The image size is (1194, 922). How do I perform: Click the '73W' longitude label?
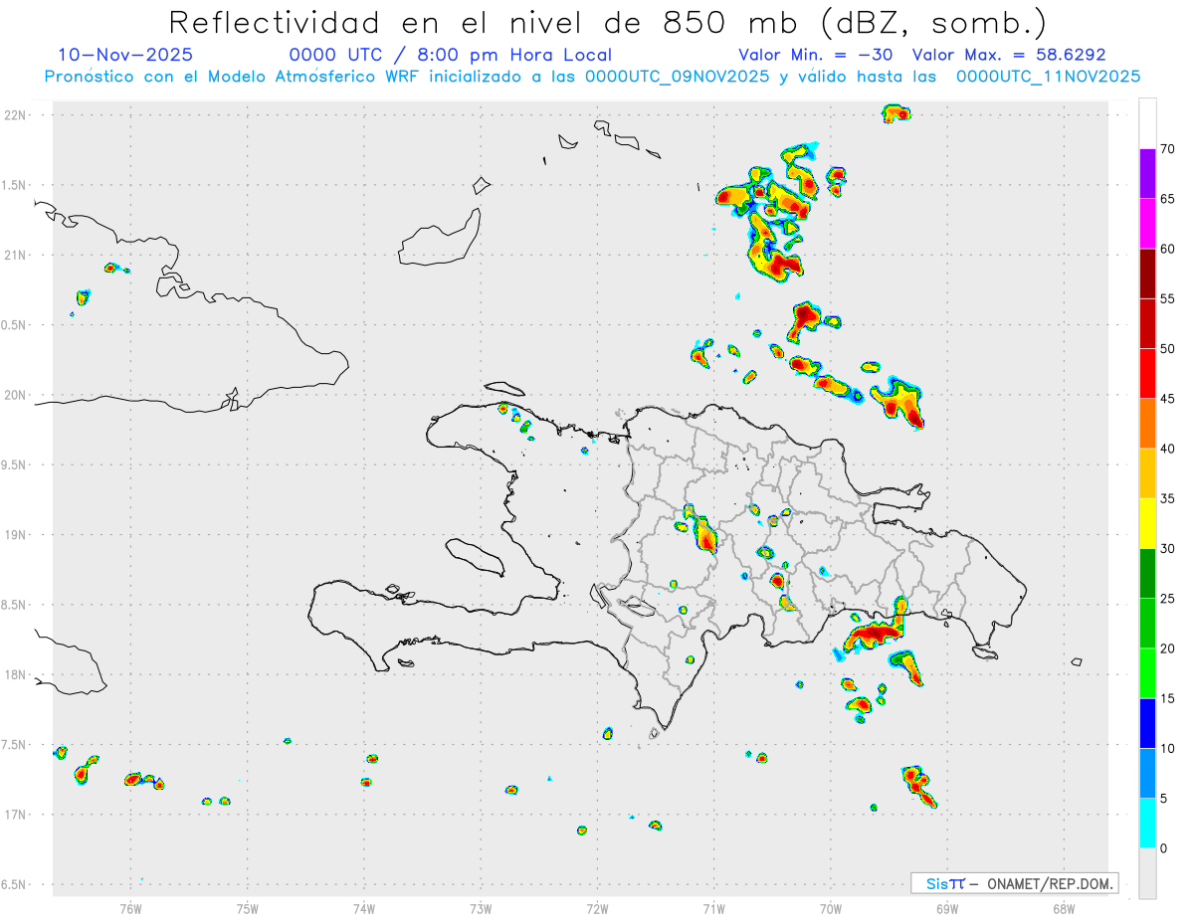pyautogui.click(x=481, y=908)
